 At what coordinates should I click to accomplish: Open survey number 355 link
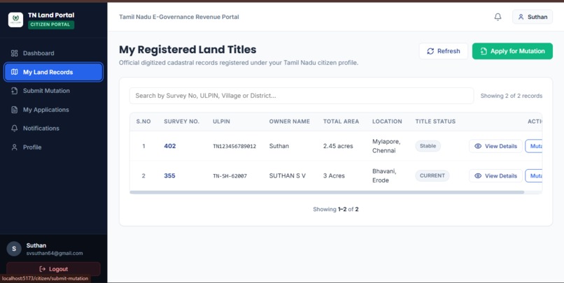tap(170, 175)
